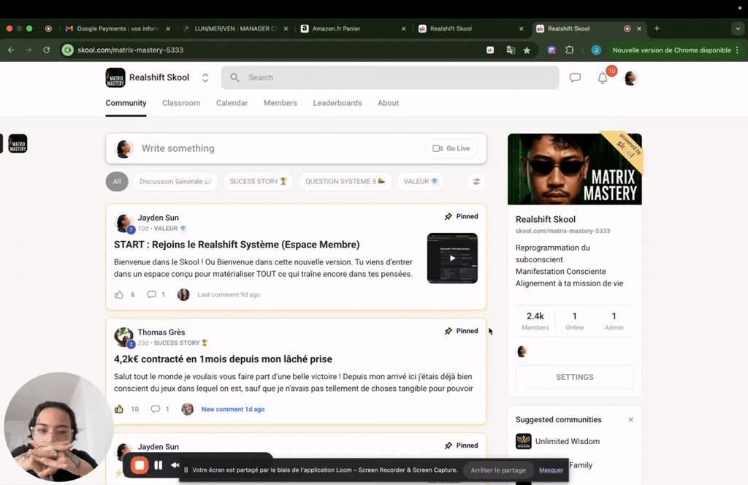
Task: Open the About tab
Action: (389, 103)
